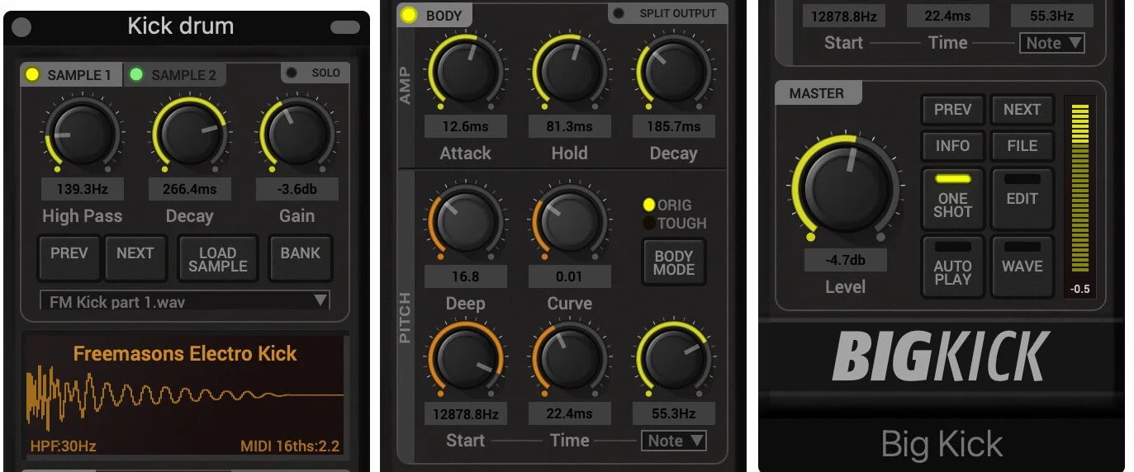The width and height of the screenshot is (1134, 472).
Task: Click the LOAD SAMPLE button
Action: (218, 258)
